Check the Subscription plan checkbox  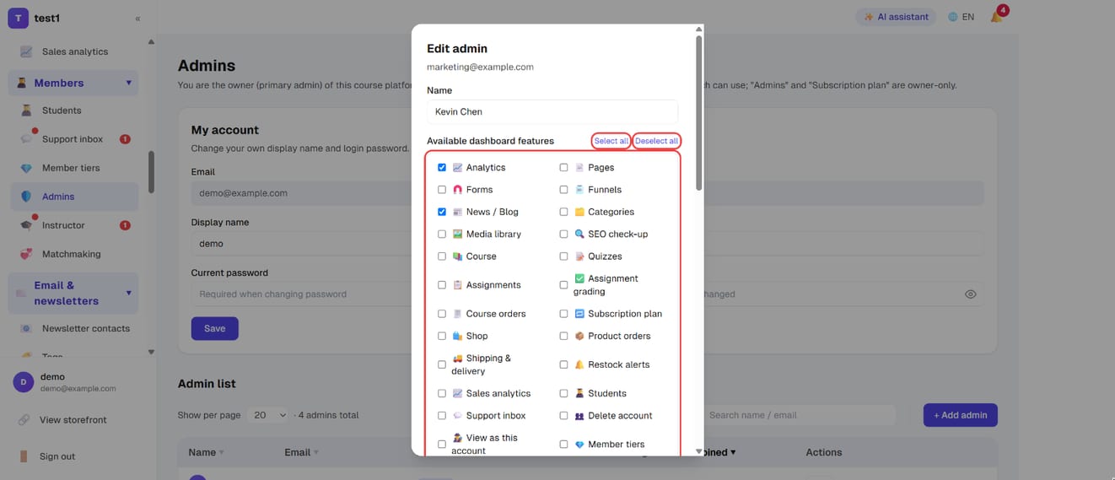(564, 314)
